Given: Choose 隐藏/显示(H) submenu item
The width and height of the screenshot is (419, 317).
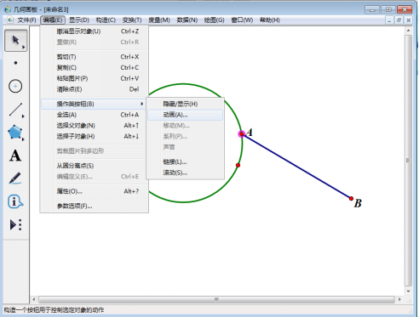Looking at the screenshot, I should (x=186, y=104).
